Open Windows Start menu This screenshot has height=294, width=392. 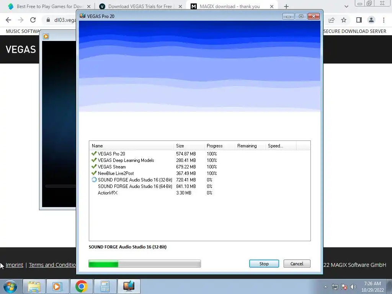point(10,286)
